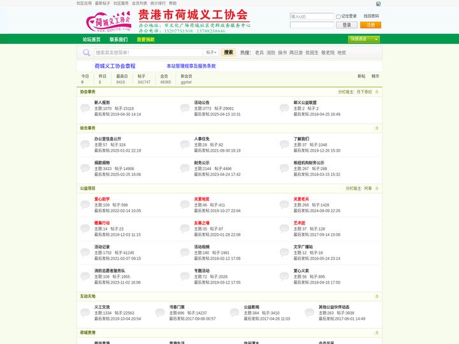Open the 论坛首页 nav tab
The height and width of the screenshot is (344, 459).
click(91, 39)
